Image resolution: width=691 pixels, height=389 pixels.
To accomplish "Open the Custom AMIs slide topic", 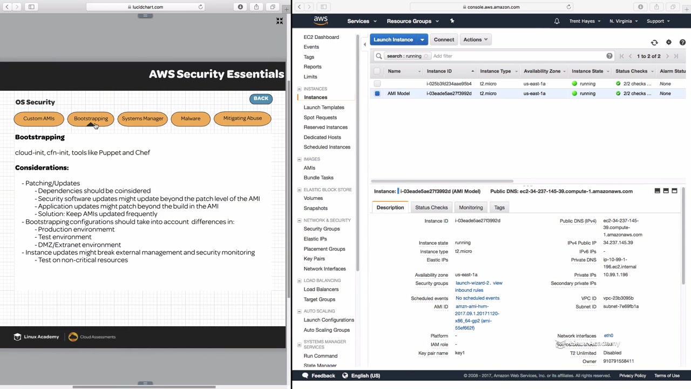I will 39,118.
